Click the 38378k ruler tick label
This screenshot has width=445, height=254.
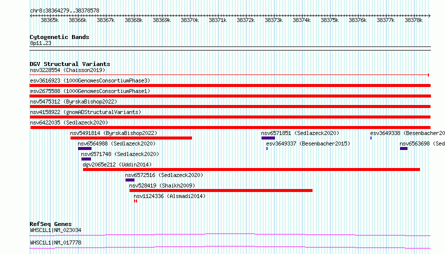click(413, 20)
